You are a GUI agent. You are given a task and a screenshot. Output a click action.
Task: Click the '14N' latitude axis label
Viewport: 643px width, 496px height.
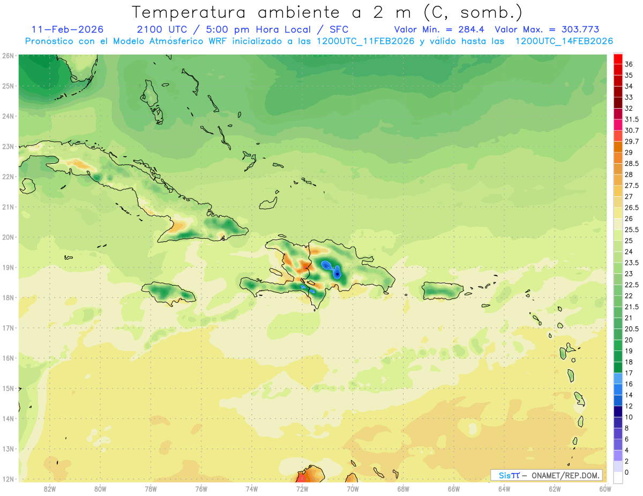pyautogui.click(x=8, y=418)
